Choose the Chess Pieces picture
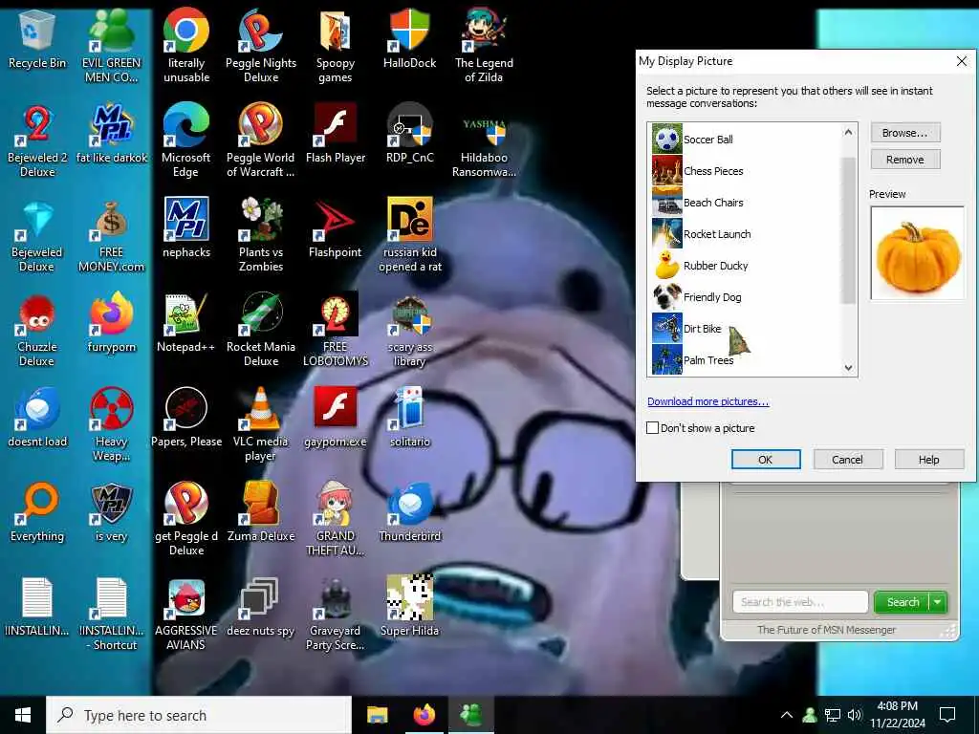 click(x=746, y=171)
